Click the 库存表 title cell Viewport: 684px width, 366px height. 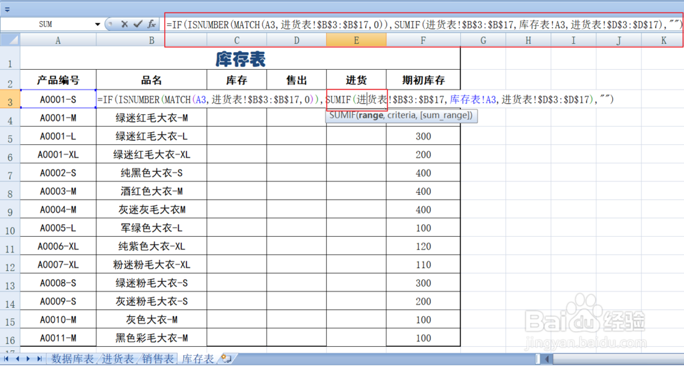240,58
